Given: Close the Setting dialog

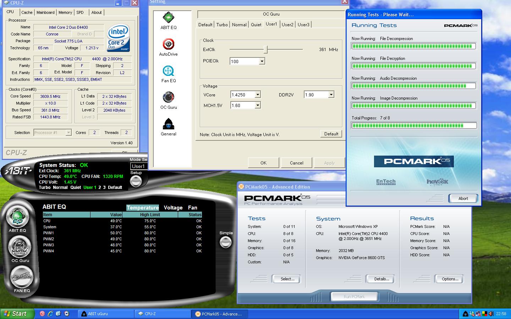Looking at the screenshot, I should [x=344, y=2].
